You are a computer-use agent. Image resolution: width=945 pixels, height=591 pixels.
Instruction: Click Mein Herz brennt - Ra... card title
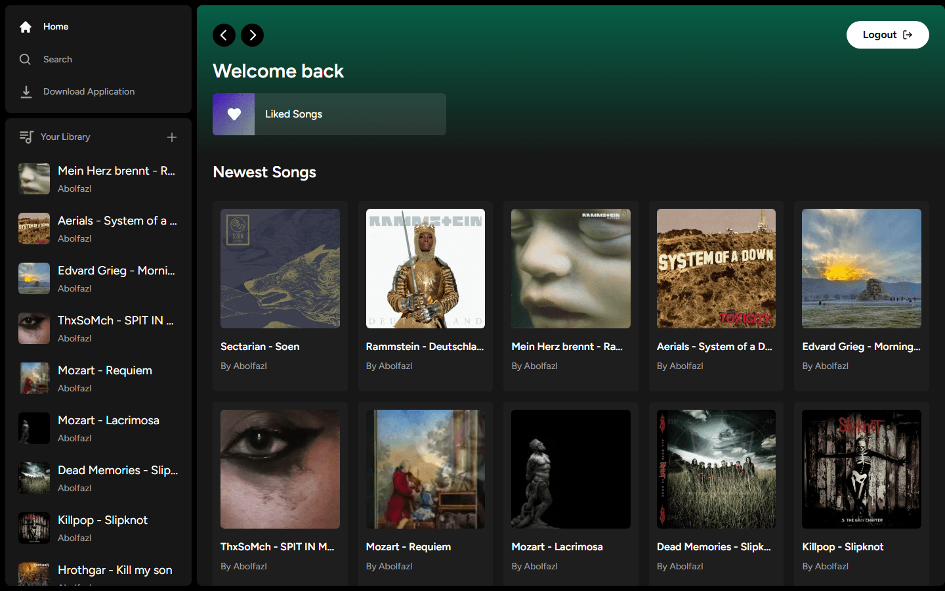coord(567,347)
